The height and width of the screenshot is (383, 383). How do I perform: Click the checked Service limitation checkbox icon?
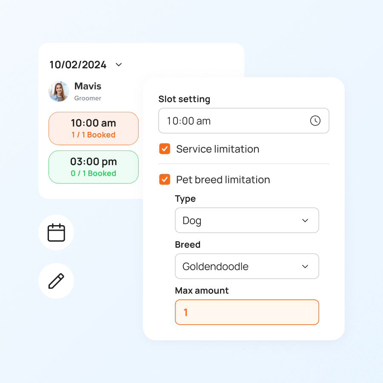(x=164, y=149)
